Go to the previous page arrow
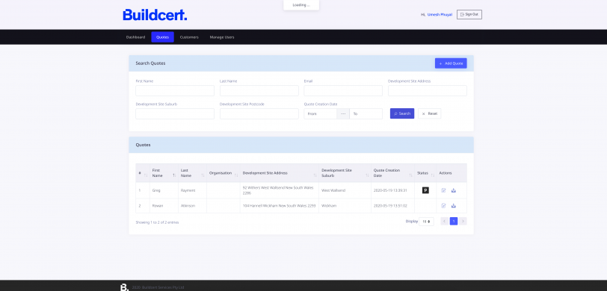 (444, 222)
